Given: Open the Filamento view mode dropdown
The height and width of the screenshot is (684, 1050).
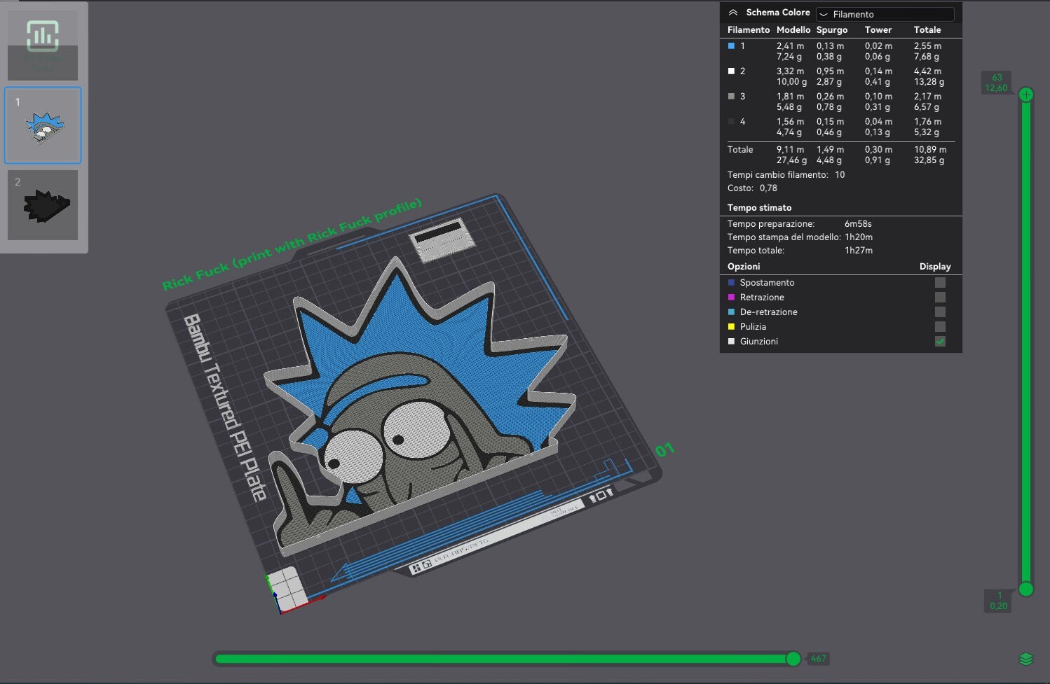Looking at the screenshot, I should click(x=885, y=13).
